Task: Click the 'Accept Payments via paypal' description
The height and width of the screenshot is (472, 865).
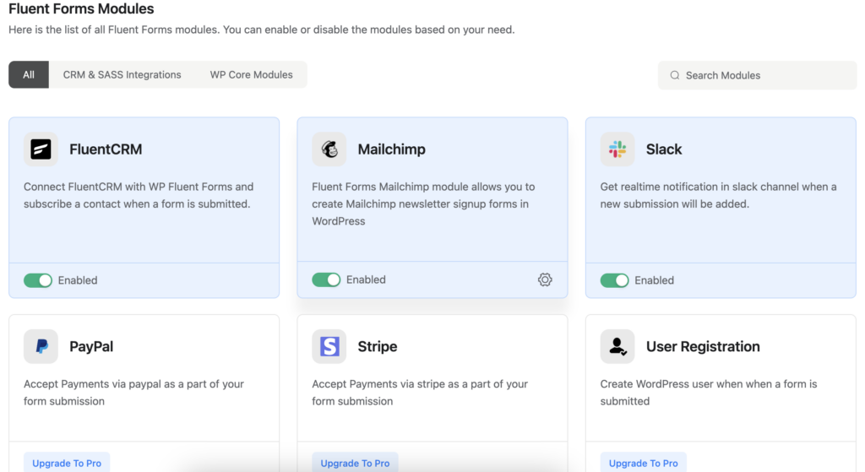Action: tap(133, 393)
